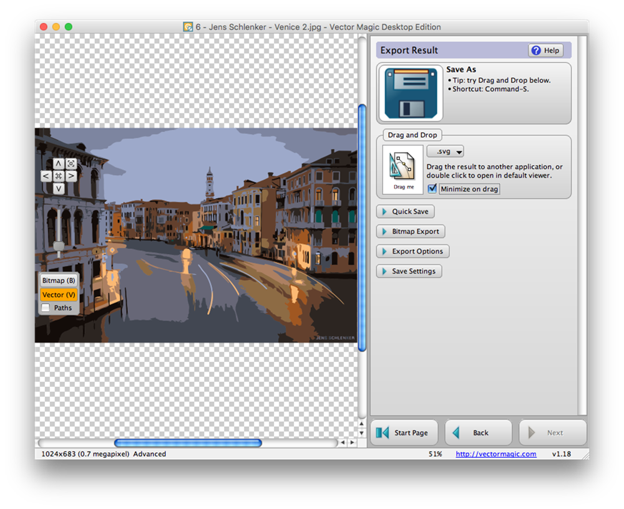Click horizontal scrollbar left arrow
The image size is (624, 509).
[x=343, y=442]
